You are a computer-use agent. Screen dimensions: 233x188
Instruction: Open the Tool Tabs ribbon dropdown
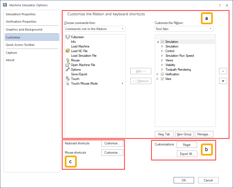coord(184,29)
